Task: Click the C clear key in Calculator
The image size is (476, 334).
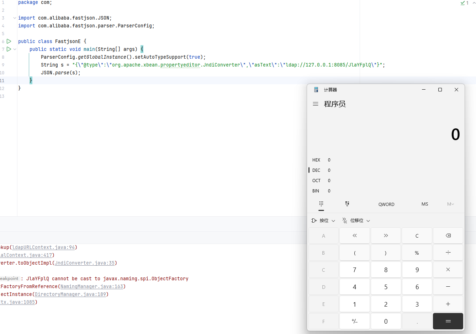Action: 417,235
